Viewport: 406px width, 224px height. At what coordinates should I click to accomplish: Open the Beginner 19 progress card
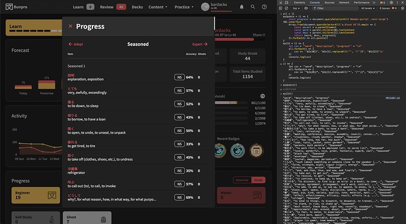point(36,195)
